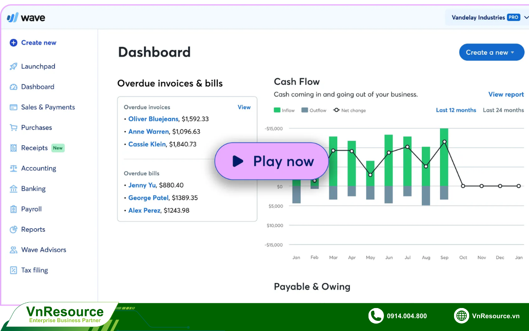Toggle the green Inflow legend swatch
The height and width of the screenshot is (331, 529).
277,110
